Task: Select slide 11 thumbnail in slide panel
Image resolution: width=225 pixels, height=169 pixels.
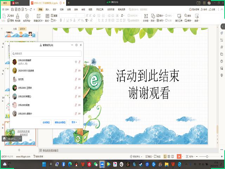Action: pyautogui.click(x=20, y=134)
